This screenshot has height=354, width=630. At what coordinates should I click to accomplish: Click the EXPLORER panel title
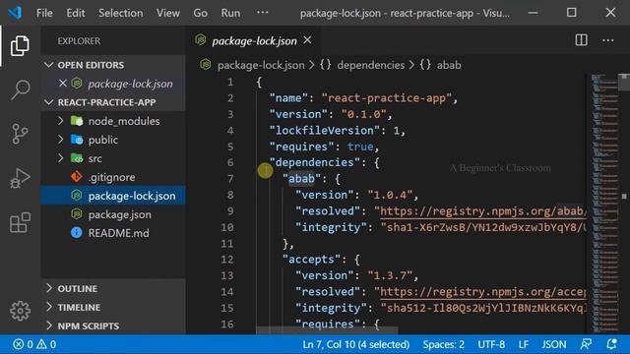(79, 41)
